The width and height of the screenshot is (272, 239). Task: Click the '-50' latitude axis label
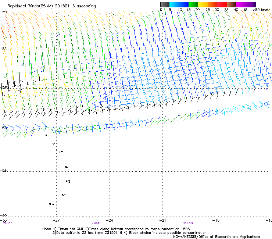click(x=3, y=12)
